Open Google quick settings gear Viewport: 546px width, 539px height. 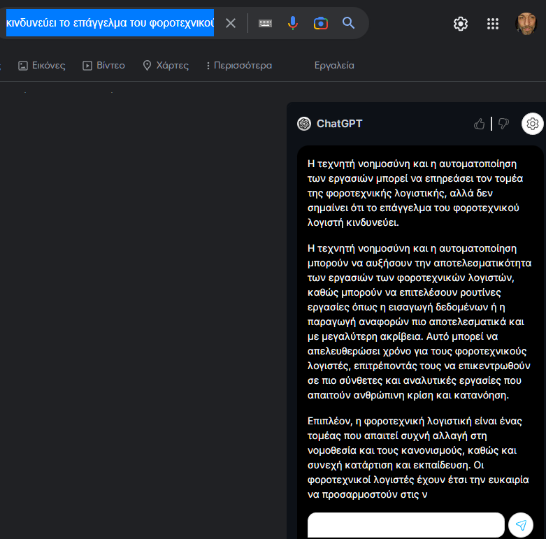(460, 24)
